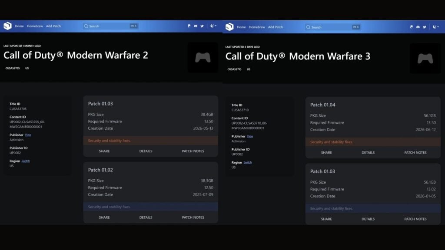Open Add Patch in Modern Warfare 2 window

(x=53, y=26)
